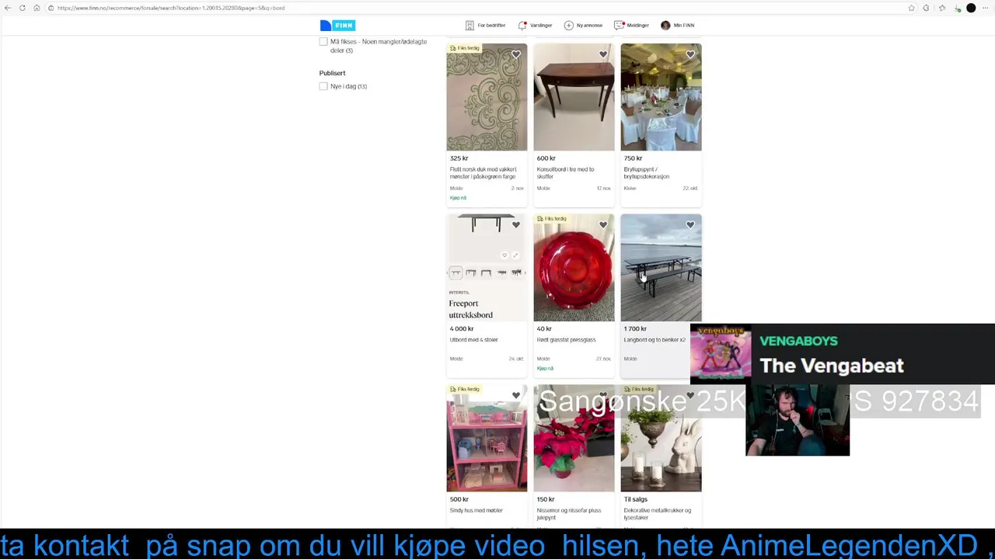Open the Nissemor poinsettia photo

click(x=574, y=439)
